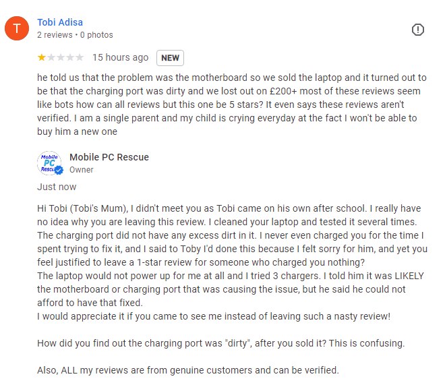Screen dimensions: 445x387
Task: Click the first filled gold star
Action: coord(42,58)
